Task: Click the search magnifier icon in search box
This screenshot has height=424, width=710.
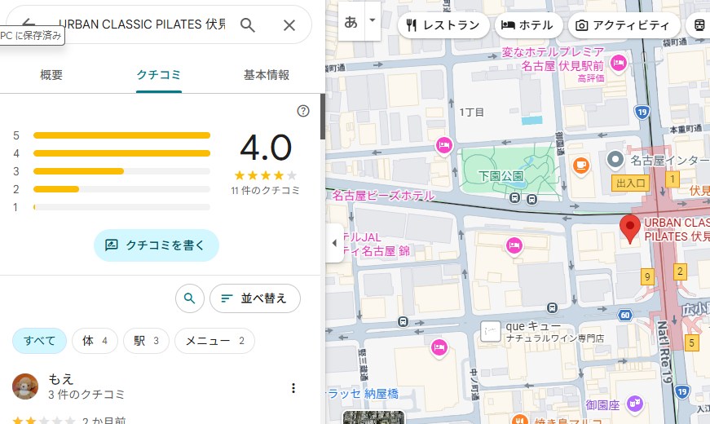Action: [x=249, y=25]
